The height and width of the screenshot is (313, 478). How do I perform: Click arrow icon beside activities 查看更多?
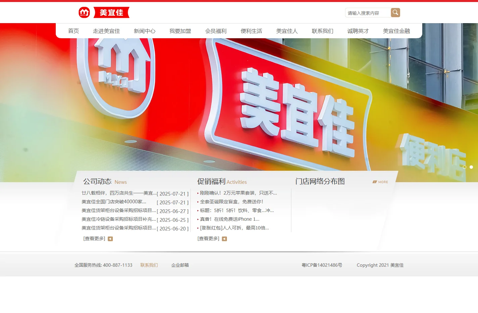pos(224,239)
